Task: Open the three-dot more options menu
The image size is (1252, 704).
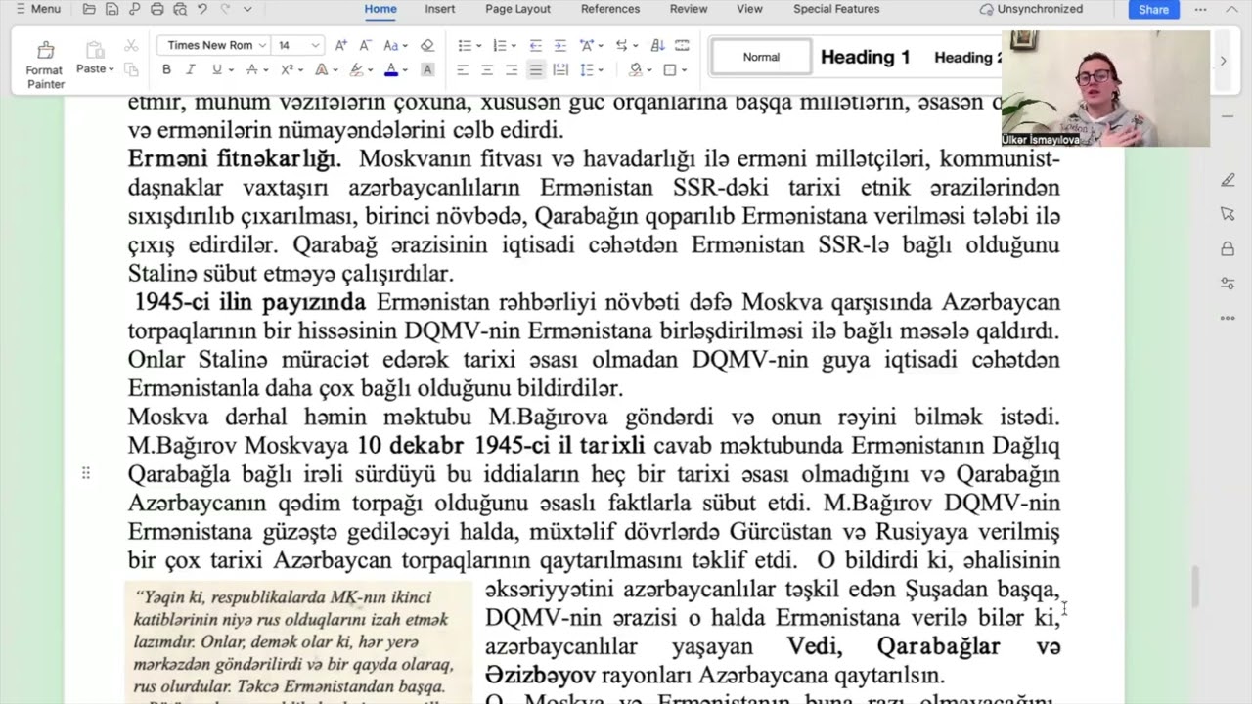Action: point(1200,9)
